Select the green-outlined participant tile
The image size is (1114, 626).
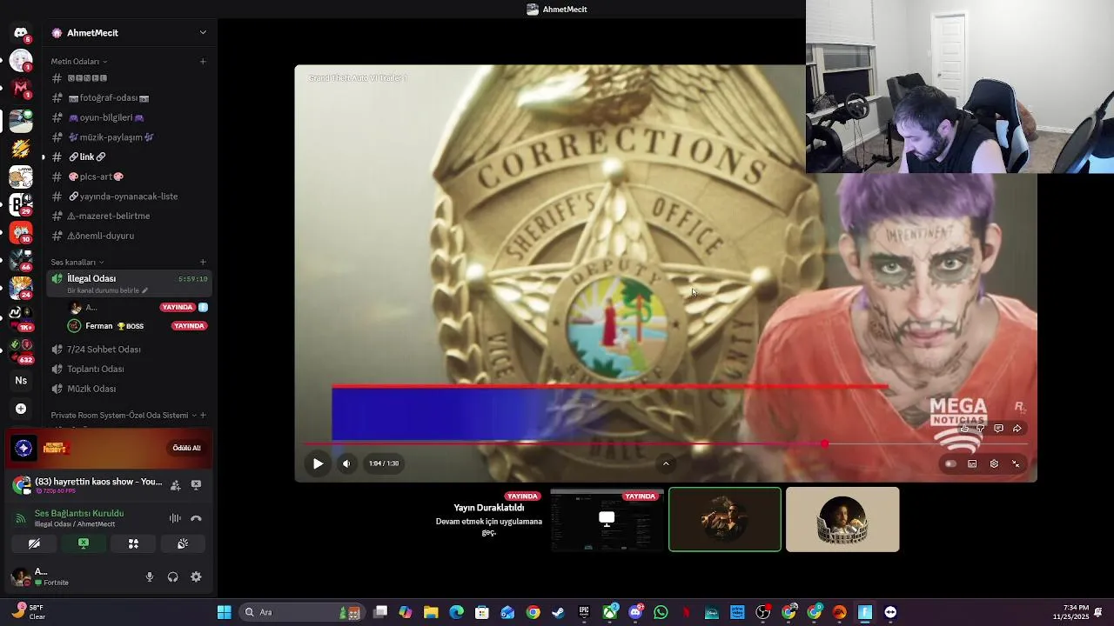pos(725,520)
